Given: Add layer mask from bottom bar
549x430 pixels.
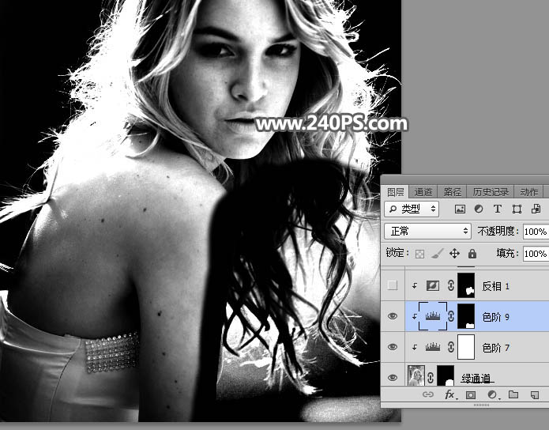Looking at the screenshot, I should click(471, 394).
